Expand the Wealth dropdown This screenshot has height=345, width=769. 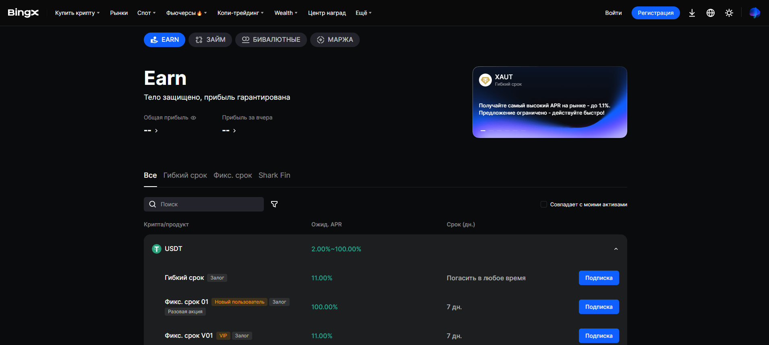point(286,13)
